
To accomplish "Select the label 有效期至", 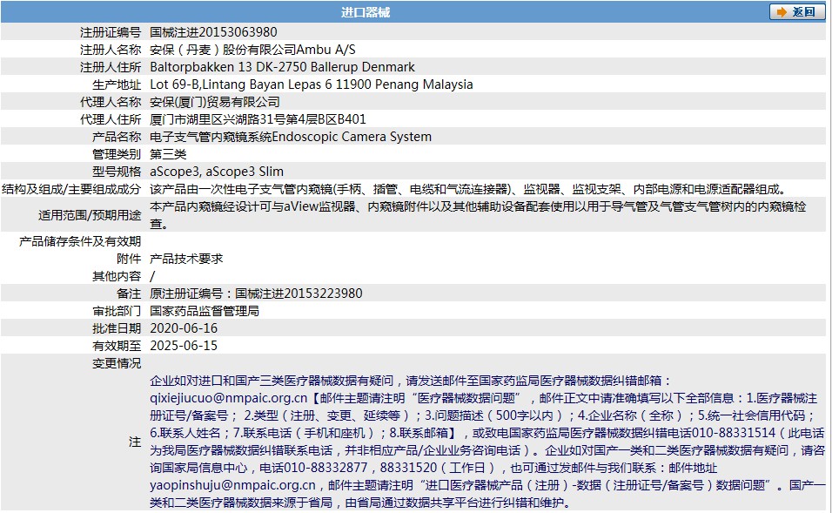I will click(117, 346).
